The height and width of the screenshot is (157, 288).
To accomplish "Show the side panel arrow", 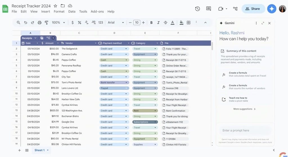I will pyautogui.click(x=274, y=150).
